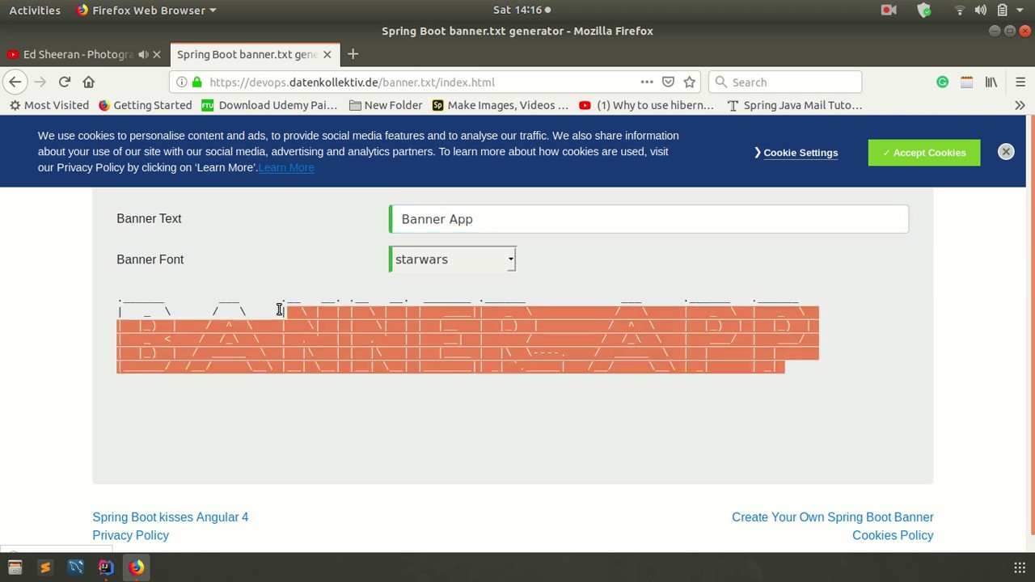
Task: Close the Ed Sheeran tab
Action: [x=157, y=54]
